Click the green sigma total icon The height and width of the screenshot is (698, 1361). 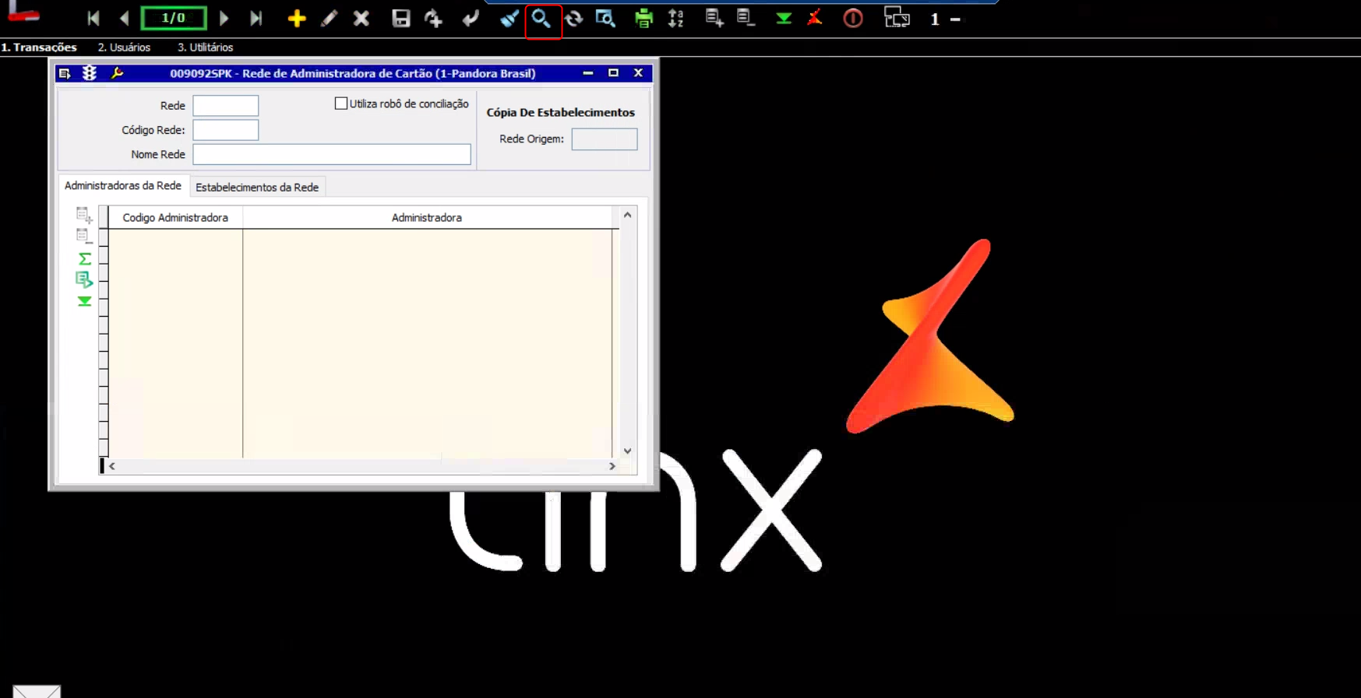click(84, 258)
